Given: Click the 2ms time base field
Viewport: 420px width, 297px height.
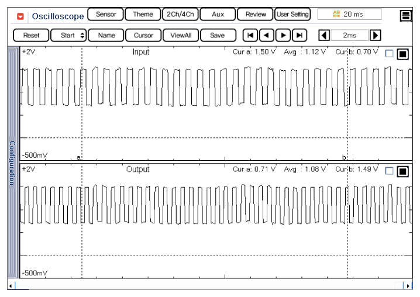Looking at the screenshot, I should pyautogui.click(x=350, y=35).
